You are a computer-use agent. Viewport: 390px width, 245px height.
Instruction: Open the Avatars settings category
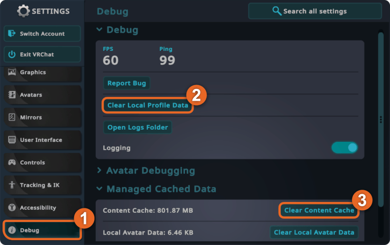click(43, 95)
